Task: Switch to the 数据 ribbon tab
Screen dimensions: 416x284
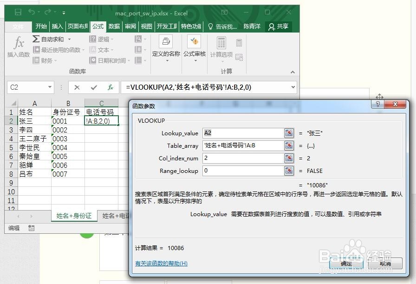Action: pos(113,26)
